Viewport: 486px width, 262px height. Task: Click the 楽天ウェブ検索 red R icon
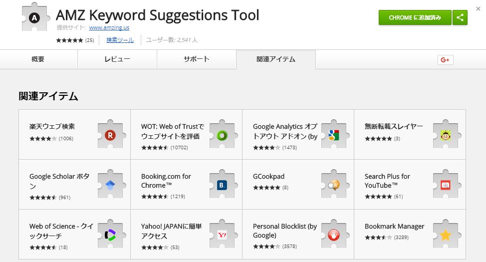(x=111, y=135)
